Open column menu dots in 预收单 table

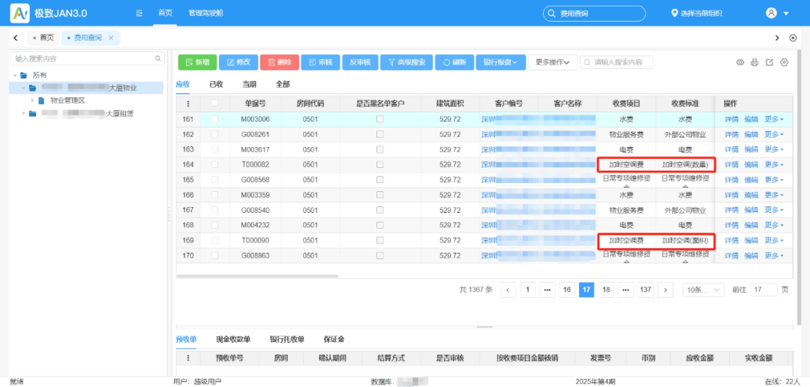click(188, 358)
